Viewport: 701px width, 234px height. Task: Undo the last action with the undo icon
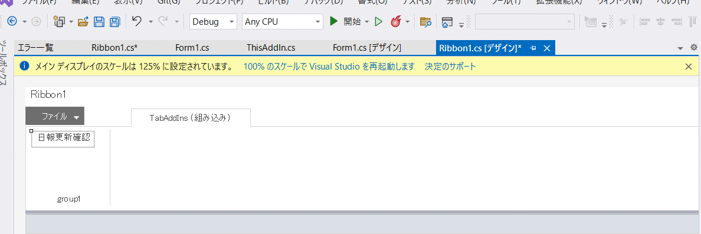pyautogui.click(x=137, y=21)
